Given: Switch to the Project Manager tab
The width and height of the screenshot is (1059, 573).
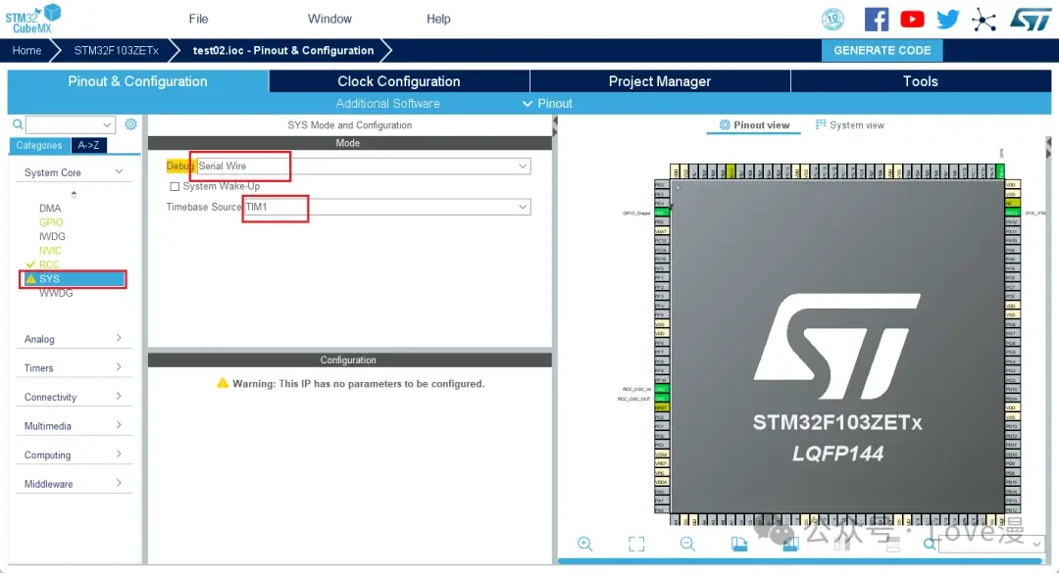Looking at the screenshot, I should click(x=660, y=81).
